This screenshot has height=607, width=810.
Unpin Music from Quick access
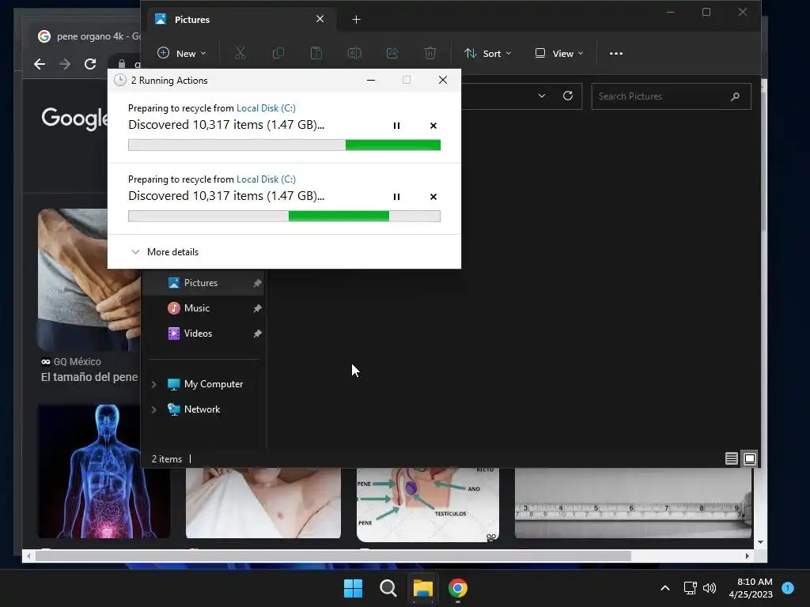pyautogui.click(x=257, y=308)
